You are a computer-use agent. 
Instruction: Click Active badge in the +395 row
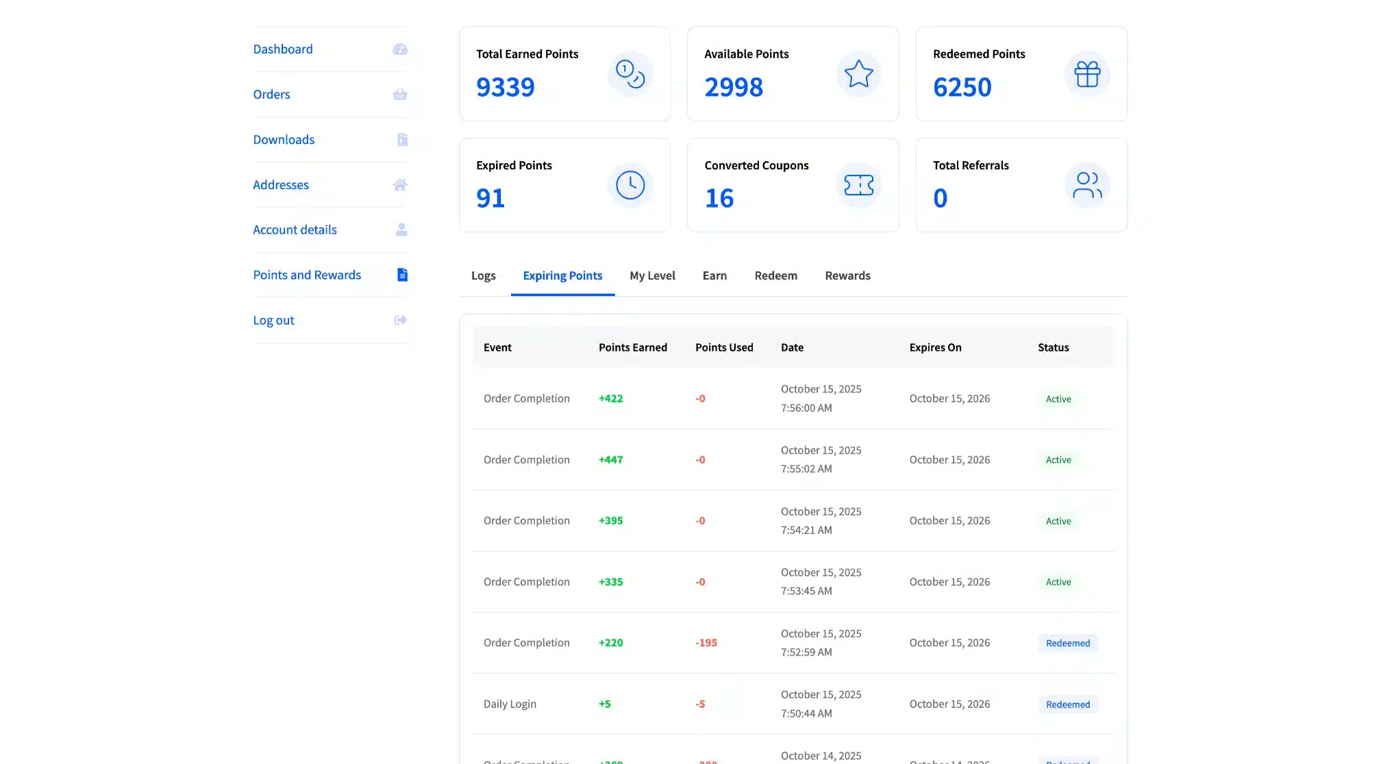(x=1058, y=521)
